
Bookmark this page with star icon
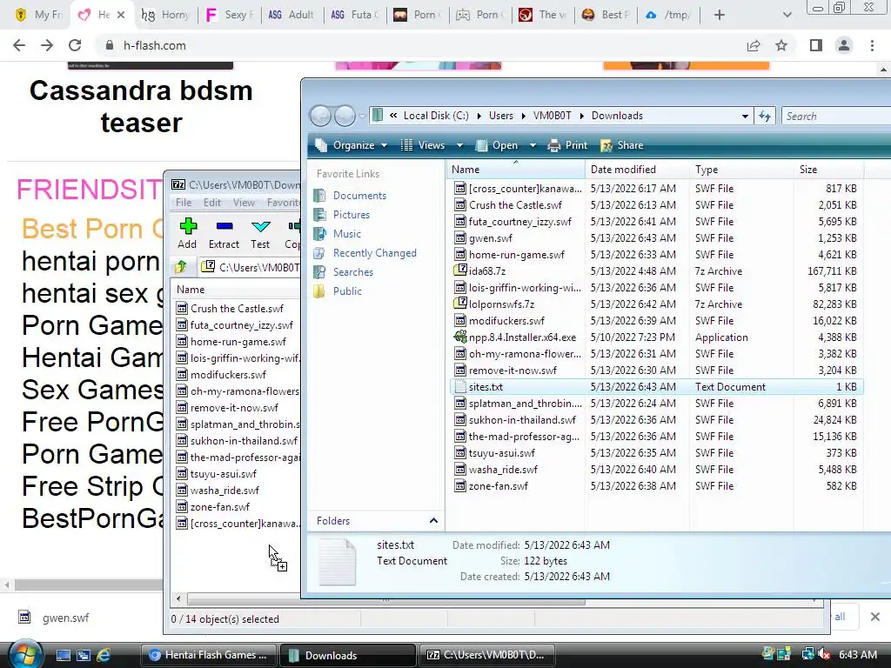[x=781, y=45]
